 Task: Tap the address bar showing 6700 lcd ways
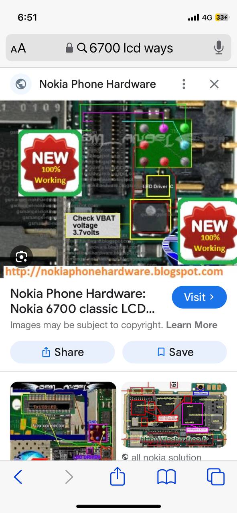[x=118, y=48]
